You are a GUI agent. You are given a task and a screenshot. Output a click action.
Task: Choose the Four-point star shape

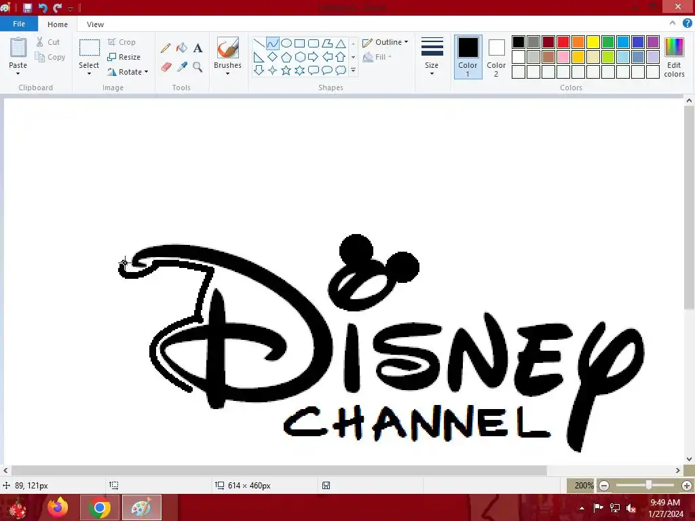[273, 70]
